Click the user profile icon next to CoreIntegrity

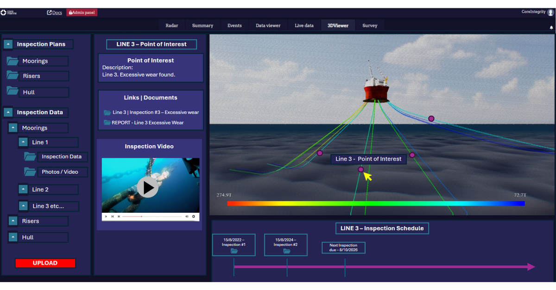551,12
